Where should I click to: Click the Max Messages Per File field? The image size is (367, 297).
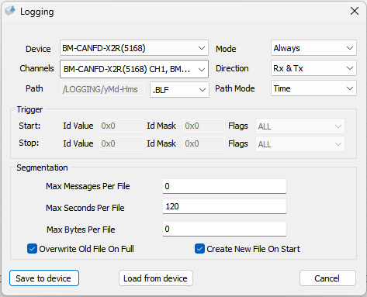pyautogui.click(x=224, y=186)
